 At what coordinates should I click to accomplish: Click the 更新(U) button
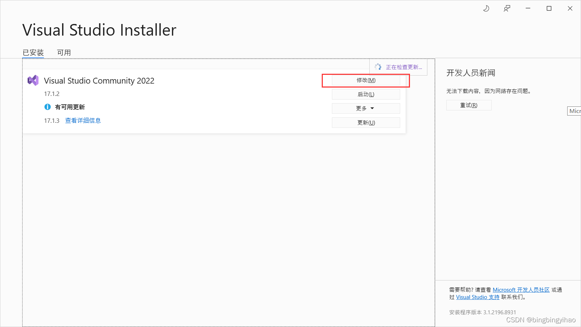tap(366, 123)
